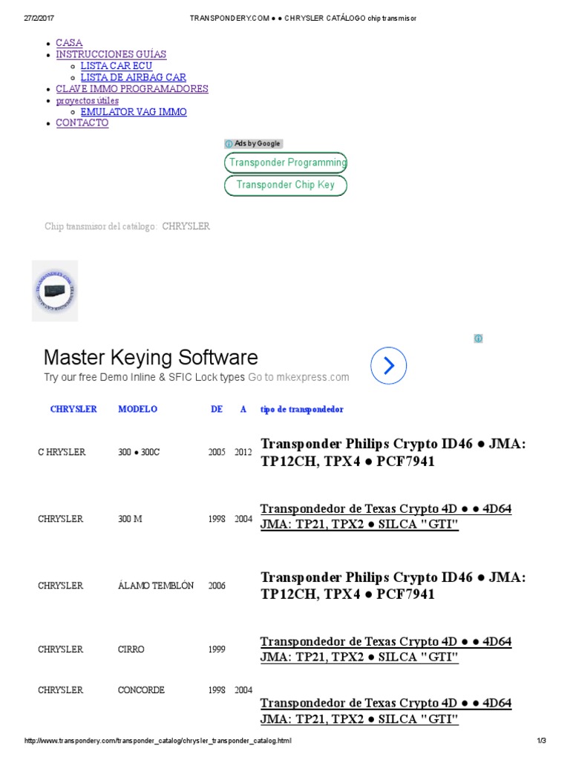The width and height of the screenshot is (570, 760).
Task: Open Texas Crypto 4D link for 300 M
Action: click(x=386, y=517)
